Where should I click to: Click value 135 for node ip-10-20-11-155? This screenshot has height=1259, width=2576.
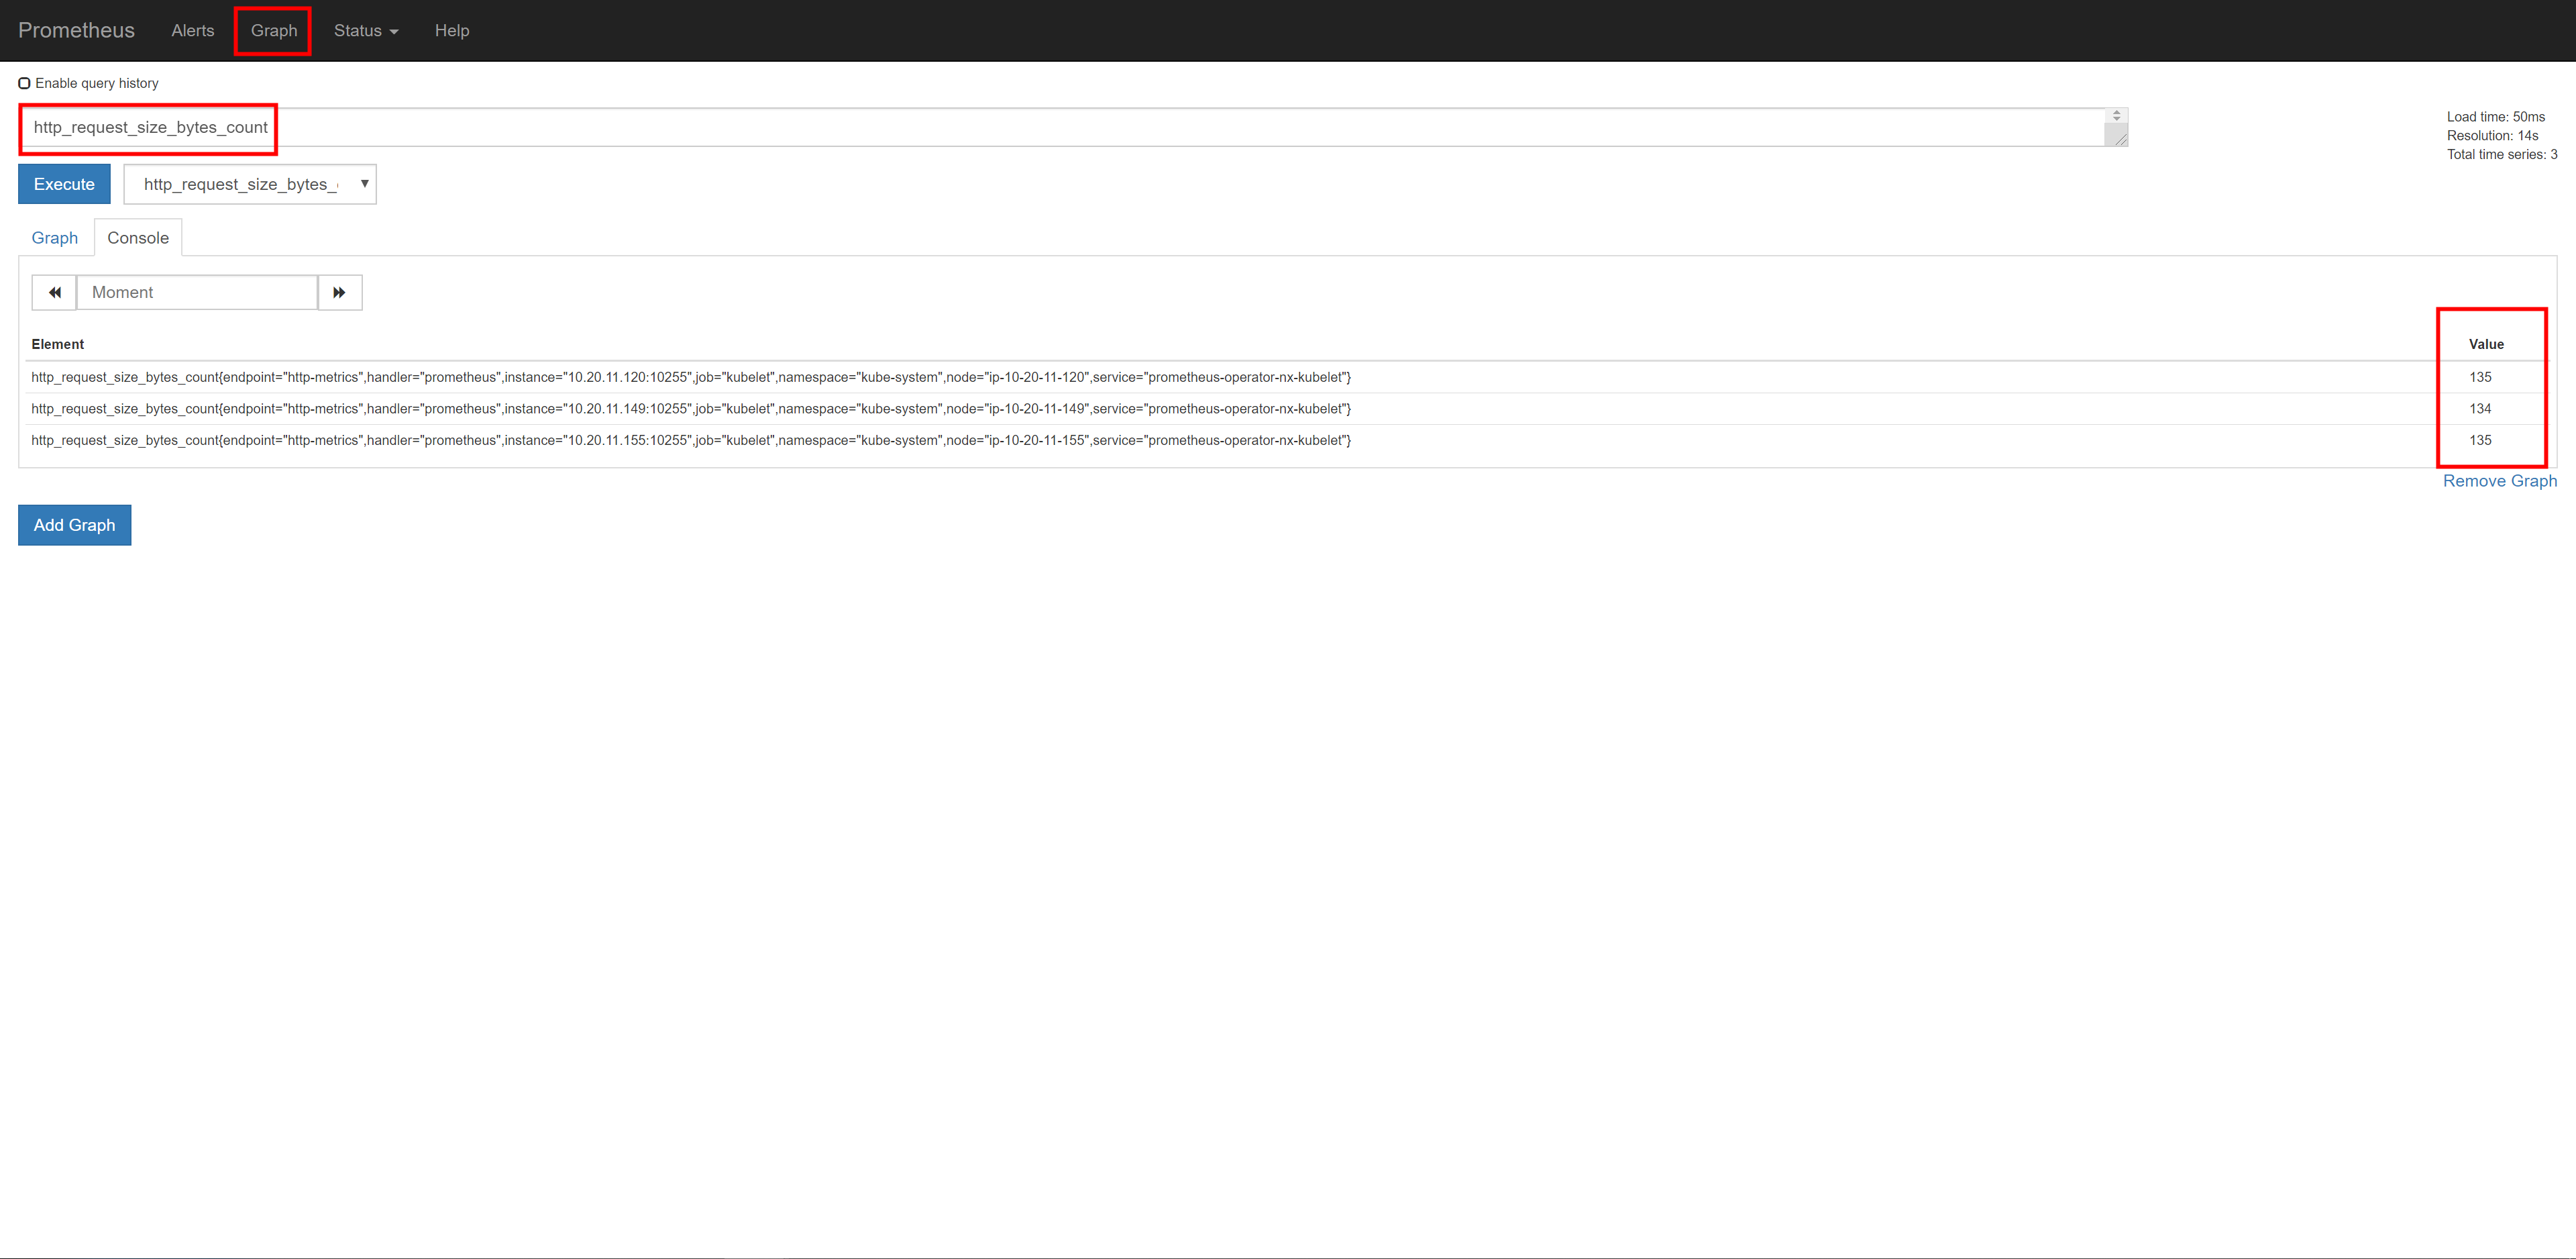tap(2480, 440)
